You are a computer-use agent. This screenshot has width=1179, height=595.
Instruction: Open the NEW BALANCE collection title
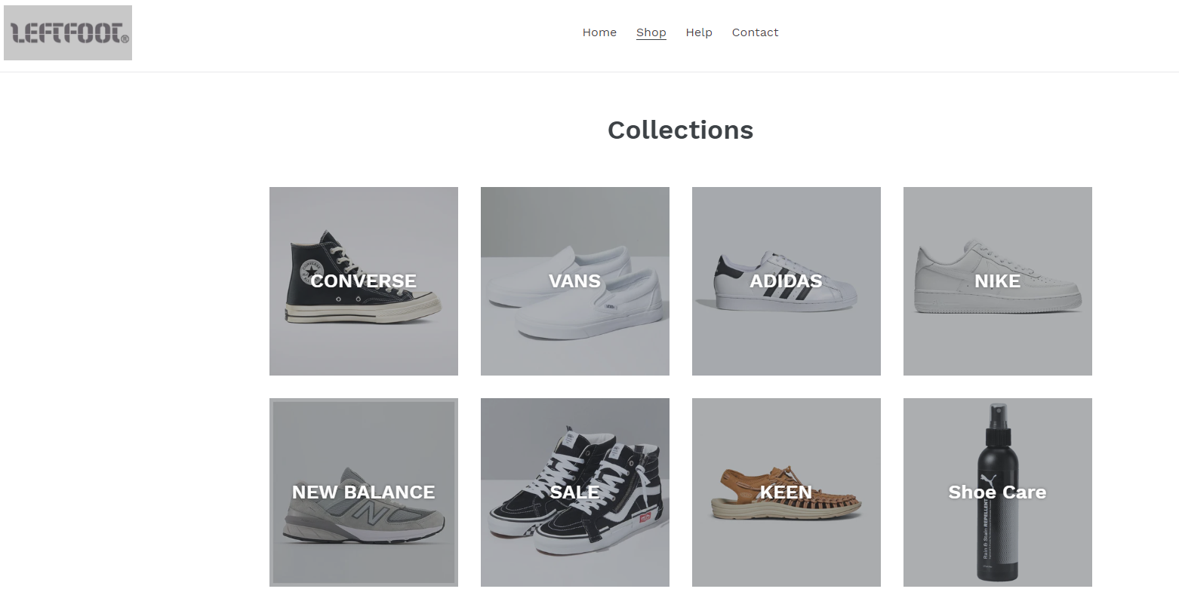click(x=364, y=492)
